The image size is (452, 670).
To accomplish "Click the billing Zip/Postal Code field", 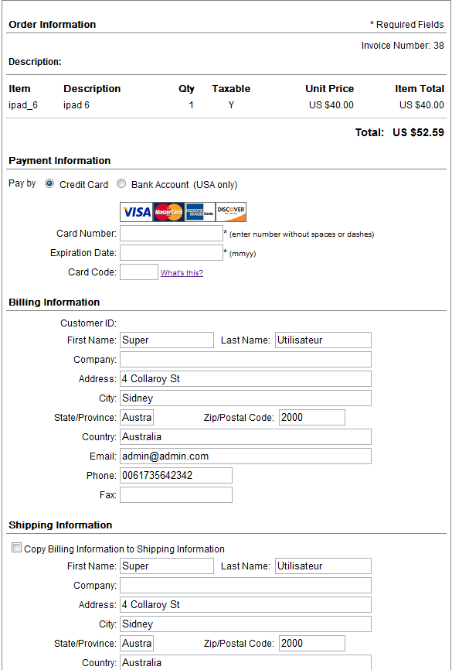I will click(x=312, y=418).
